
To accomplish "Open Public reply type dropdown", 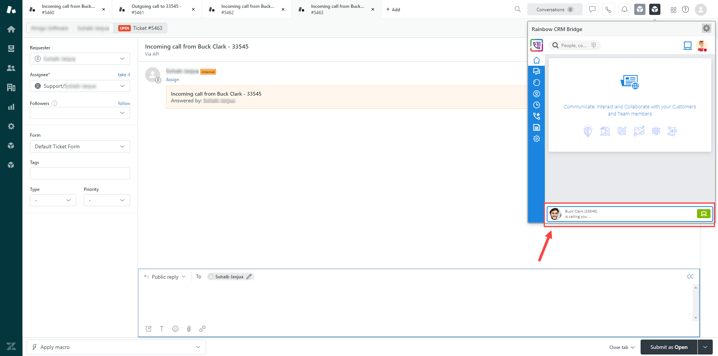I will click(x=165, y=277).
